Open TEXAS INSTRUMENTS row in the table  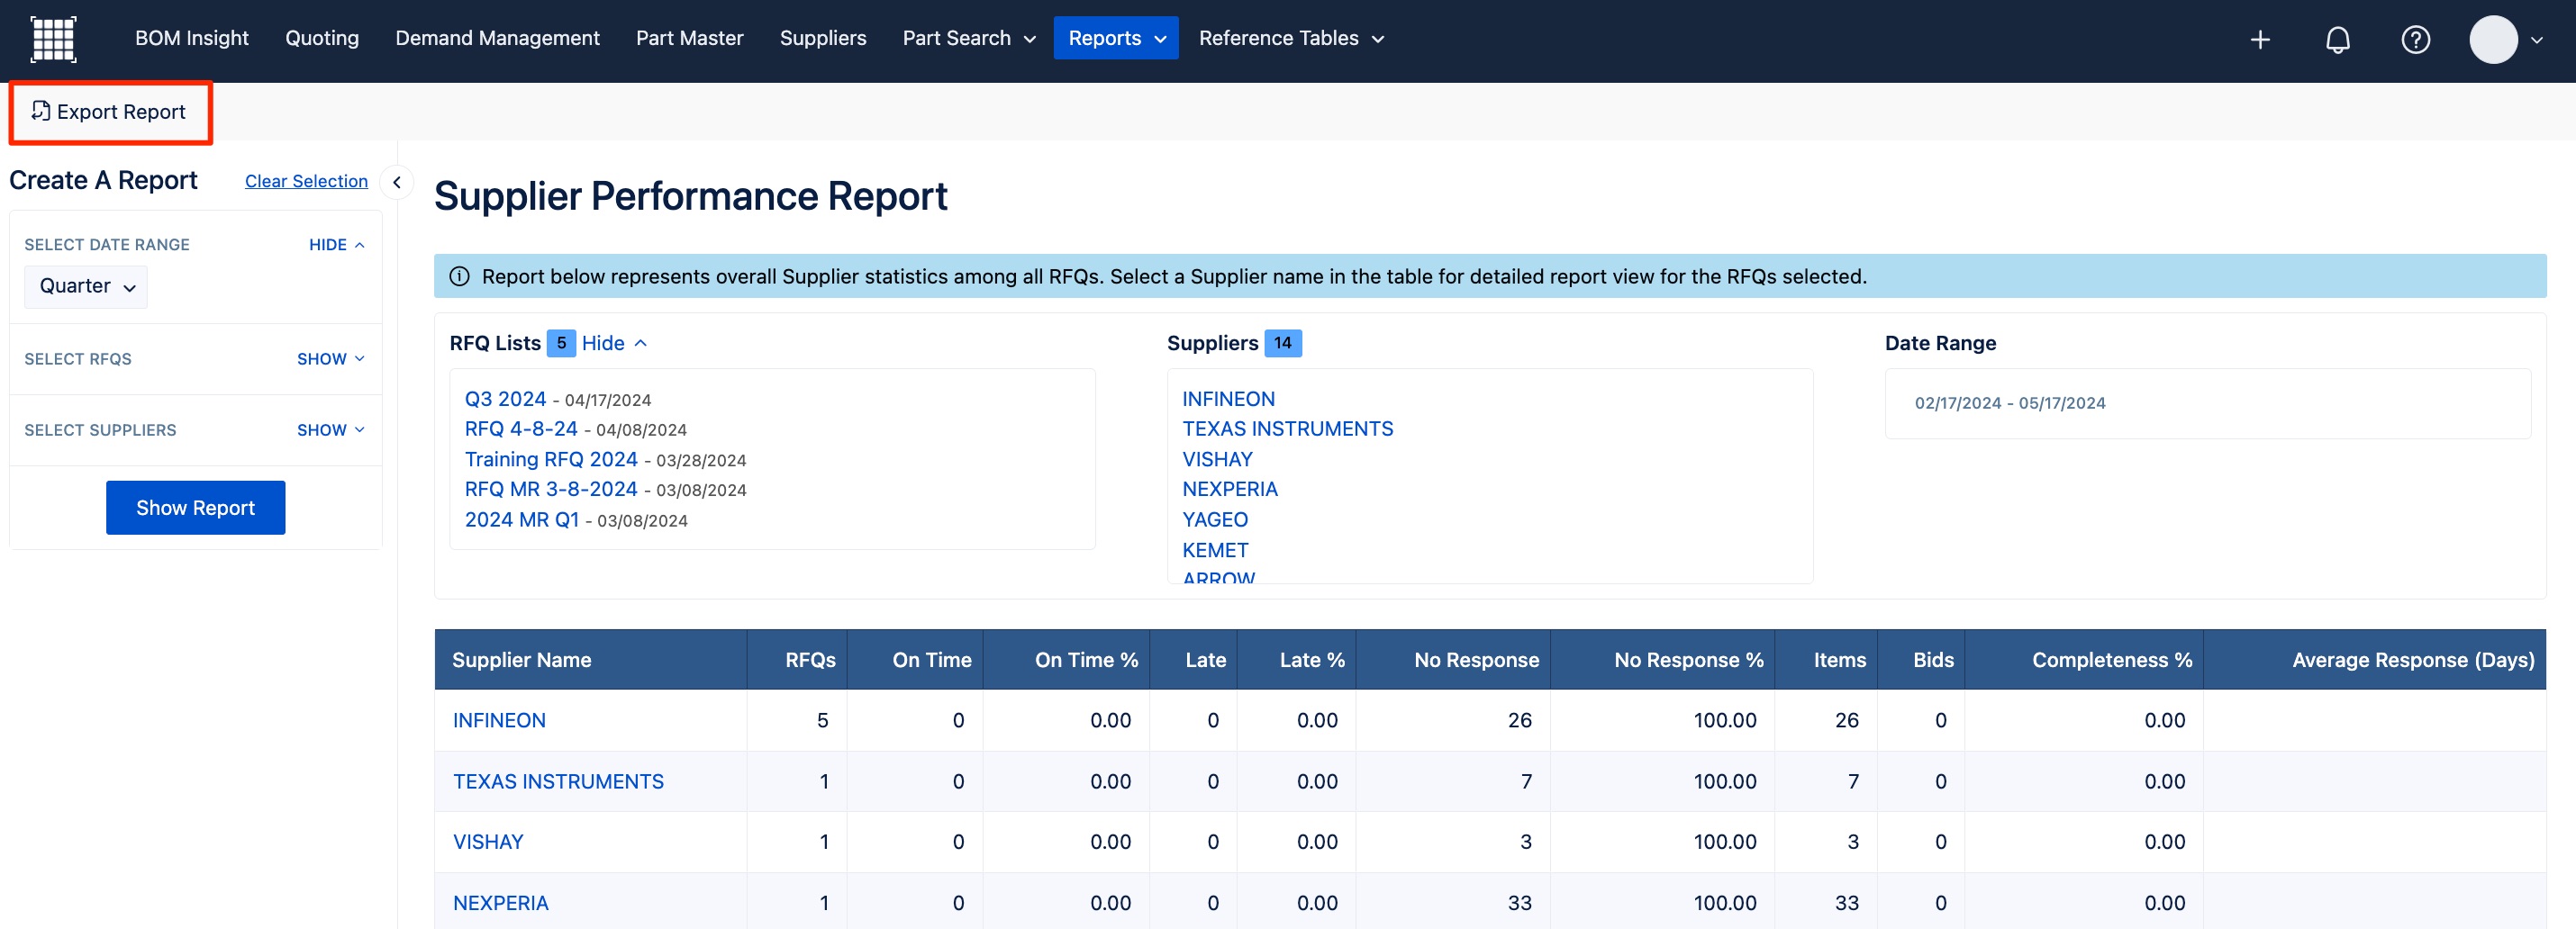[x=558, y=781]
